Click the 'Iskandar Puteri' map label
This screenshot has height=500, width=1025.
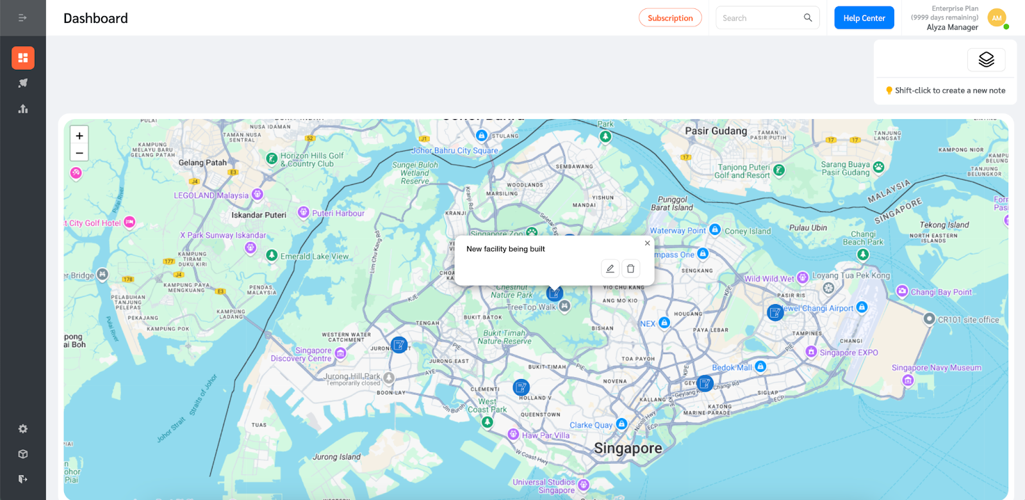pos(259,215)
